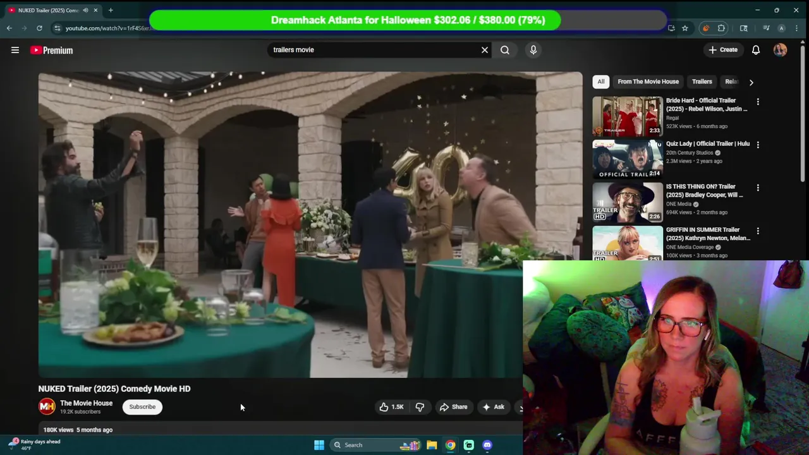Open Discord from the taskbar
This screenshot has width=809, height=455.
487,445
